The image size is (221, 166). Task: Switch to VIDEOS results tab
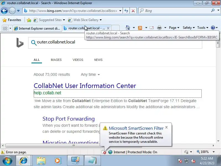78,60
